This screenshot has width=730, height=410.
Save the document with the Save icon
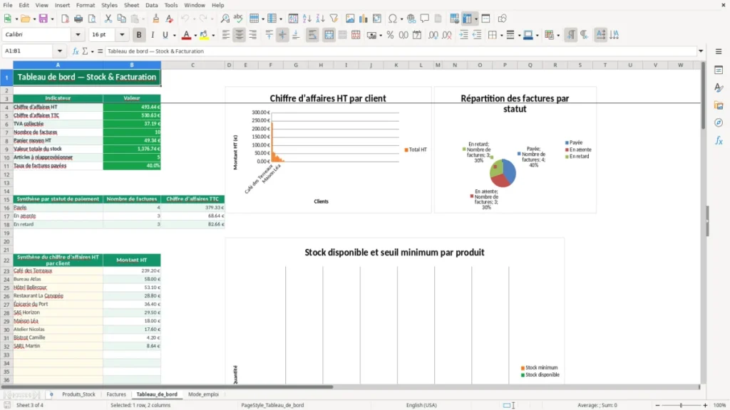[43, 19]
